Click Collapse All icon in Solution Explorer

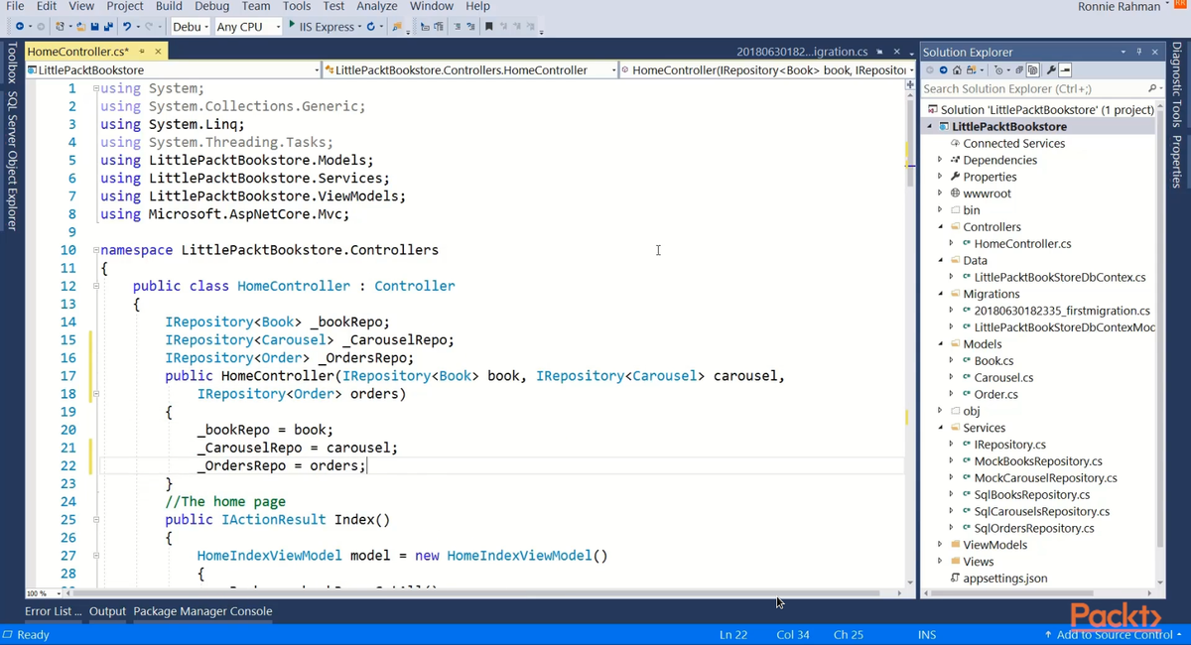1018,70
